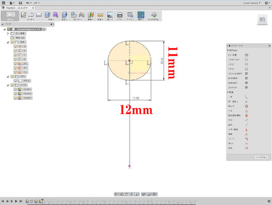The image size is (272, 205).
Task: Click the Fix/Unfix red padlock constraint icon
Action: (247, 115)
